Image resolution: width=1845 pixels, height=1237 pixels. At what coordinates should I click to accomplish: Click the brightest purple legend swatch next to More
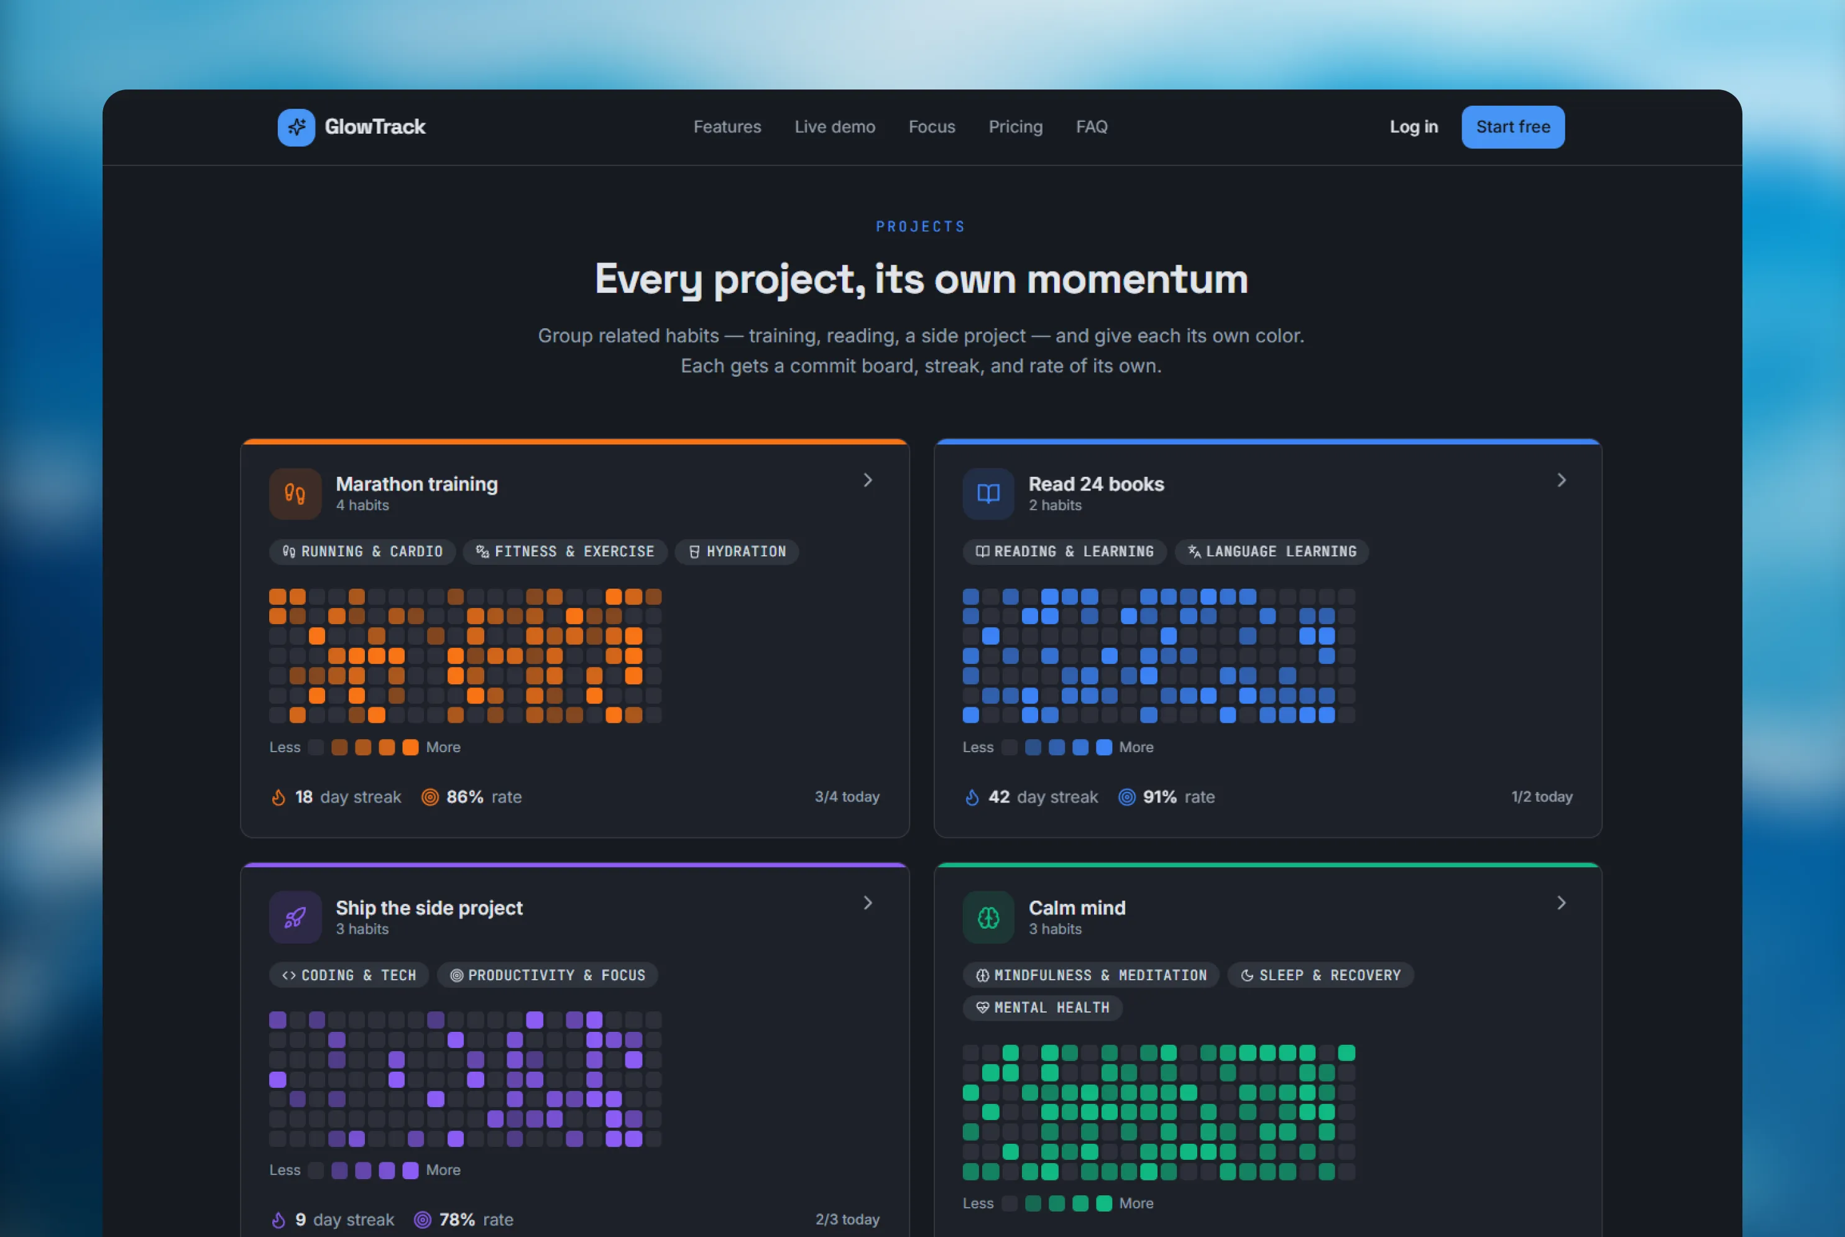(410, 1170)
